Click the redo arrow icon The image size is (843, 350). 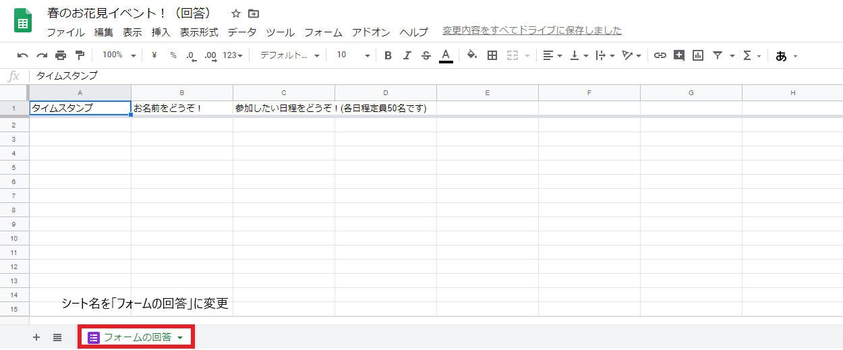[42, 55]
